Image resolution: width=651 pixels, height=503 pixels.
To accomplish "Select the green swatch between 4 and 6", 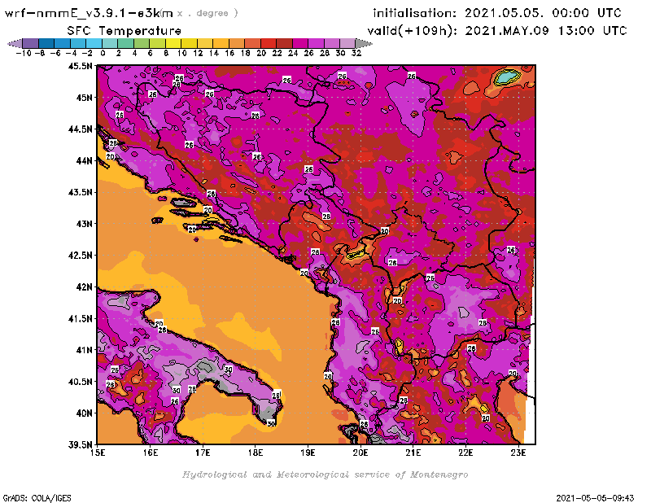I will (x=140, y=43).
